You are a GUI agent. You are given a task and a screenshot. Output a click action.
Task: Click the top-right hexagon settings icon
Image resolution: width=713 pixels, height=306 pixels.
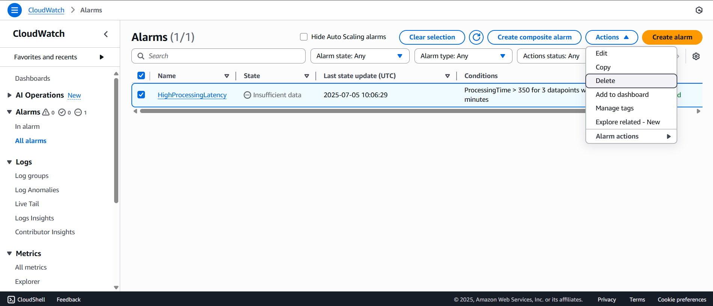coord(699,10)
